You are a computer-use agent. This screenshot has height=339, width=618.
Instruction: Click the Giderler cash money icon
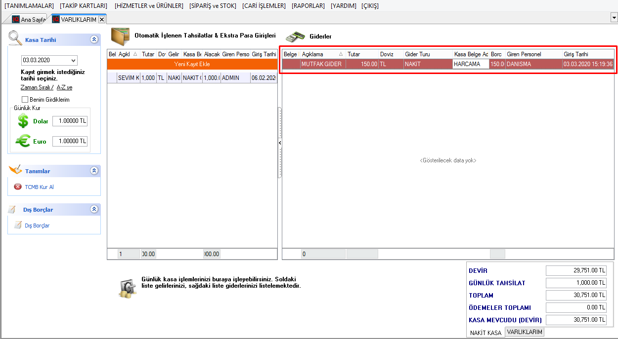(x=296, y=37)
